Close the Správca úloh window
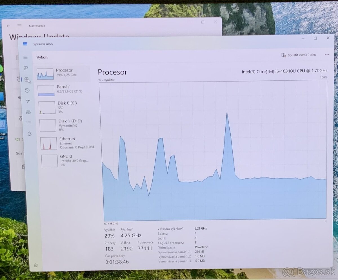The image size is (338, 280). 328,38
